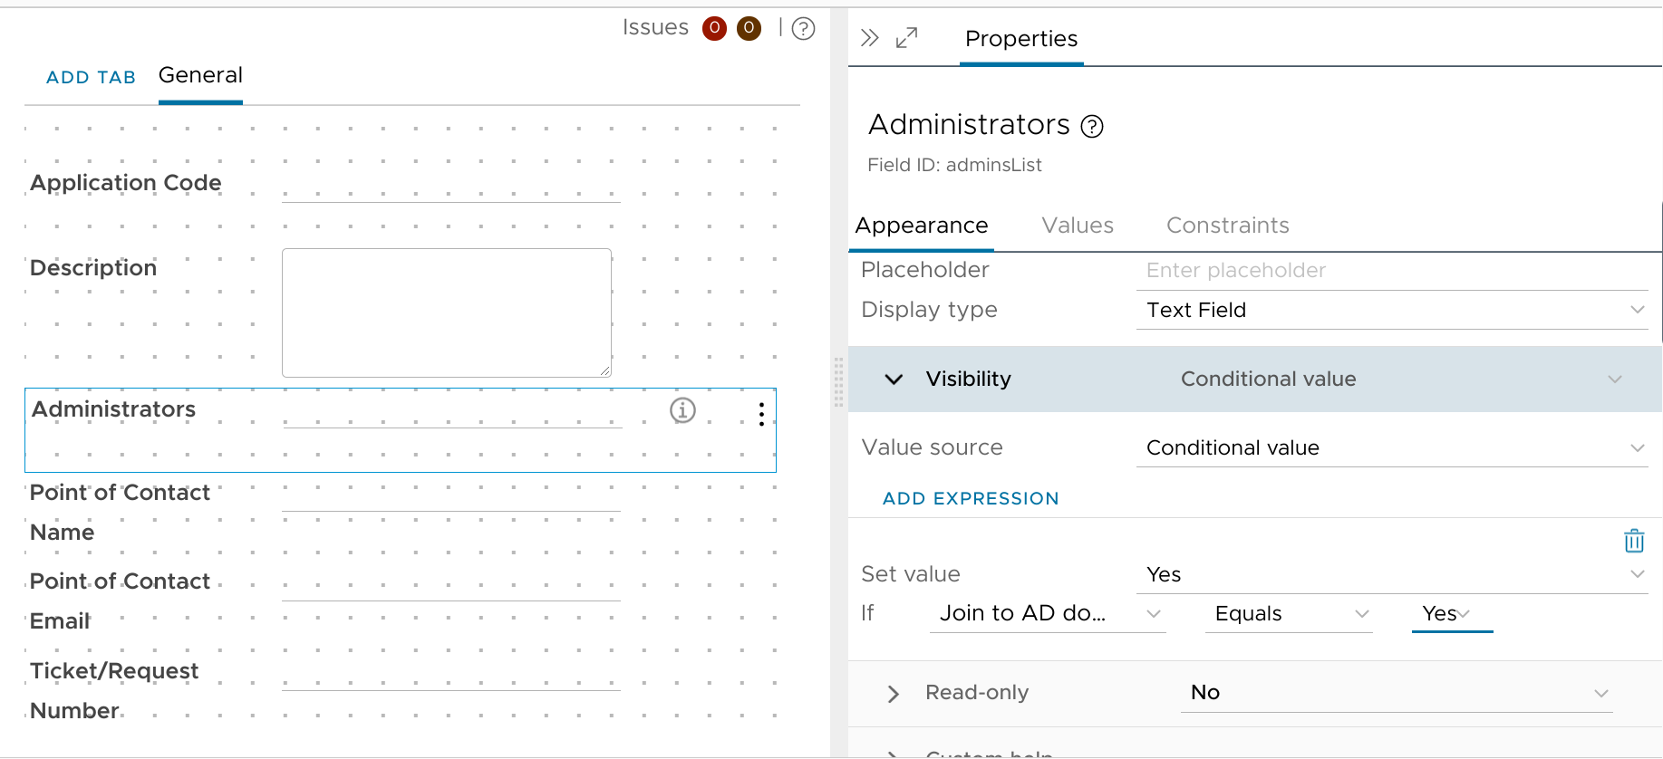The image size is (1663, 759).
Task: Select the Administrators field label on canvas
Action: [114, 409]
